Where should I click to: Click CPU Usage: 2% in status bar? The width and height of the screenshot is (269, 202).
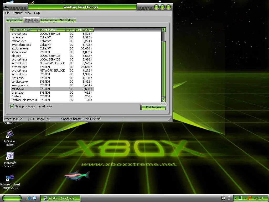point(40,119)
